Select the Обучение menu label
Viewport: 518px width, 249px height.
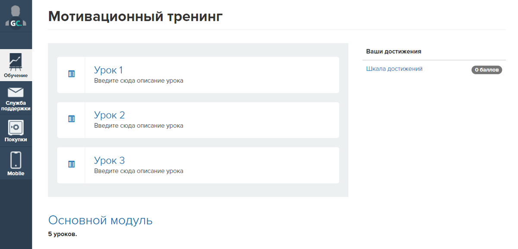[x=16, y=76]
